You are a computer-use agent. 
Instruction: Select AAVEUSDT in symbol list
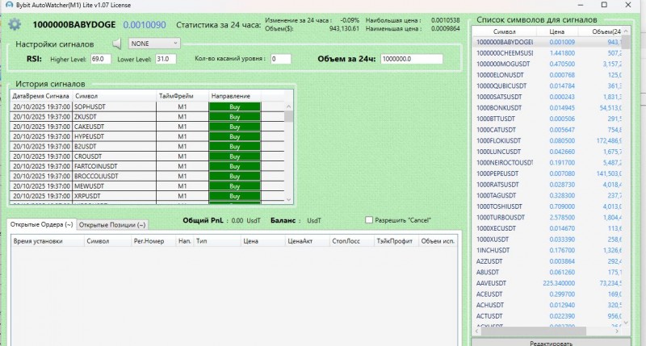[547, 283]
